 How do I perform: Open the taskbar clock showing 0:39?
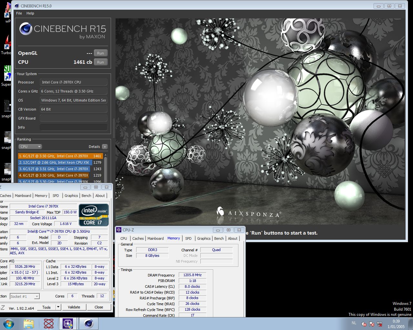point(396,324)
